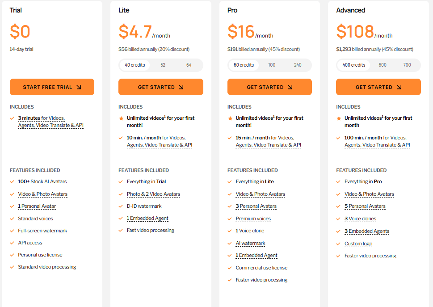Click Get Started under Pro plan
This screenshot has width=433, height=307.
click(x=269, y=87)
